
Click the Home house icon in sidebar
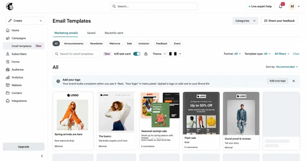[7, 30]
